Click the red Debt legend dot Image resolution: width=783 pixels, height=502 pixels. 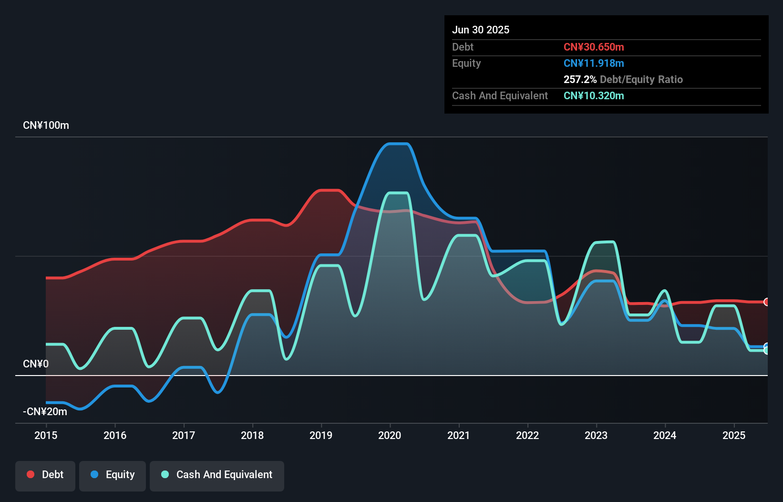point(30,474)
